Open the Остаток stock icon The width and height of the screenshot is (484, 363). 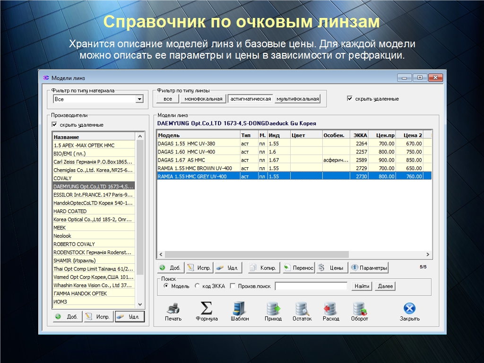[302, 309]
